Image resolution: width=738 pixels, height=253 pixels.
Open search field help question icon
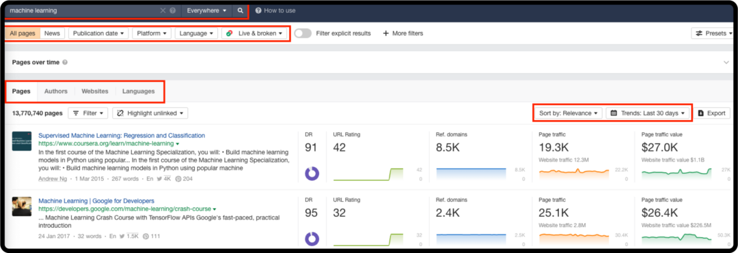pyautogui.click(x=173, y=10)
